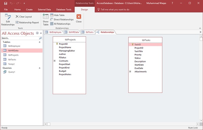Open the External Data tab
The image size is (203, 130).
pos(44,9)
